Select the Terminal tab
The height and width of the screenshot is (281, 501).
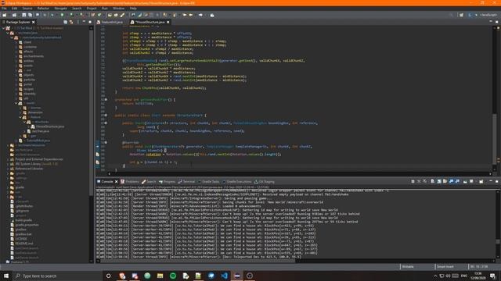pyautogui.click(x=186, y=182)
